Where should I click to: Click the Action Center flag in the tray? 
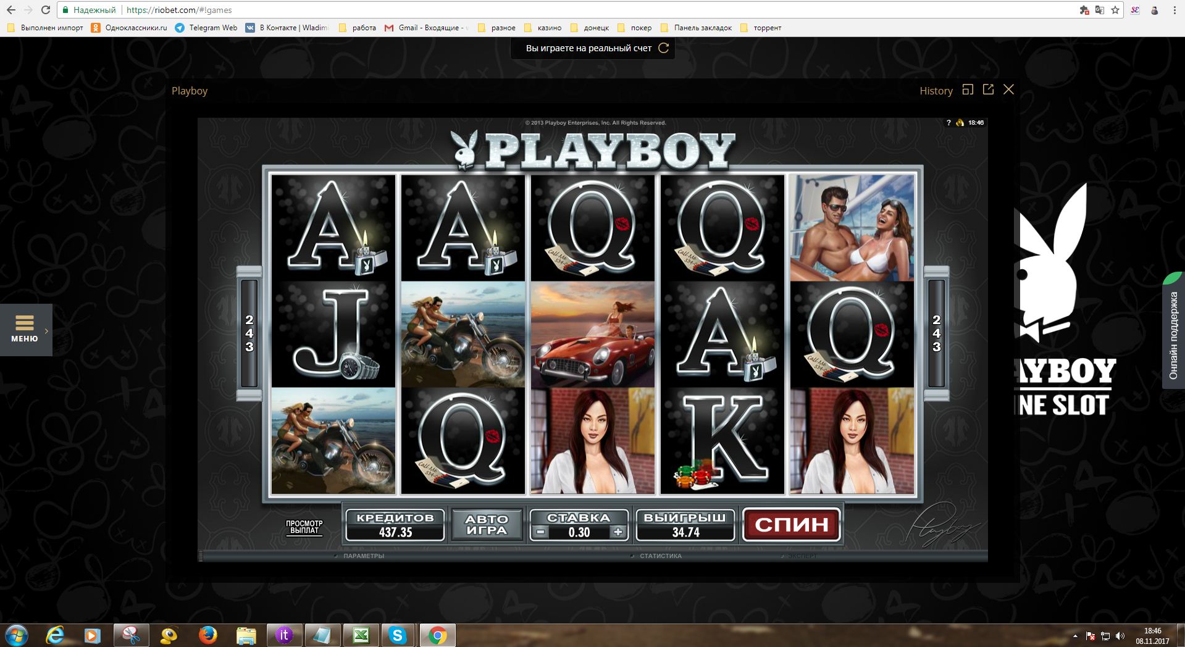pos(1091,636)
